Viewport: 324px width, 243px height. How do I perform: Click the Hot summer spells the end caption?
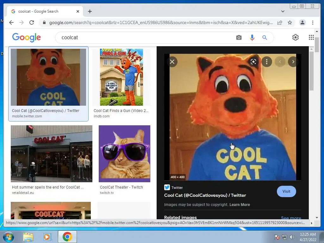coord(48,187)
